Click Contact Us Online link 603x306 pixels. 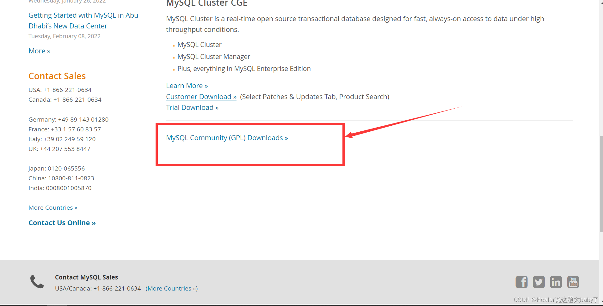(x=62, y=223)
